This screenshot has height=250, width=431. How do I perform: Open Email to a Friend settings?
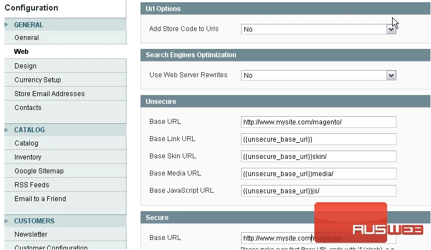[x=40, y=198]
